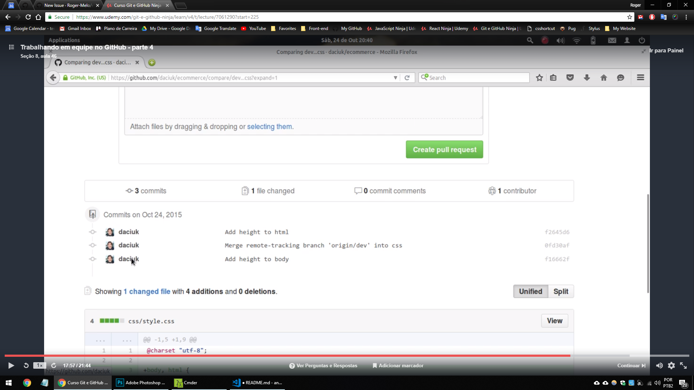Open Adobe Photoshop from the taskbar
The height and width of the screenshot is (390, 694).
coord(141,383)
